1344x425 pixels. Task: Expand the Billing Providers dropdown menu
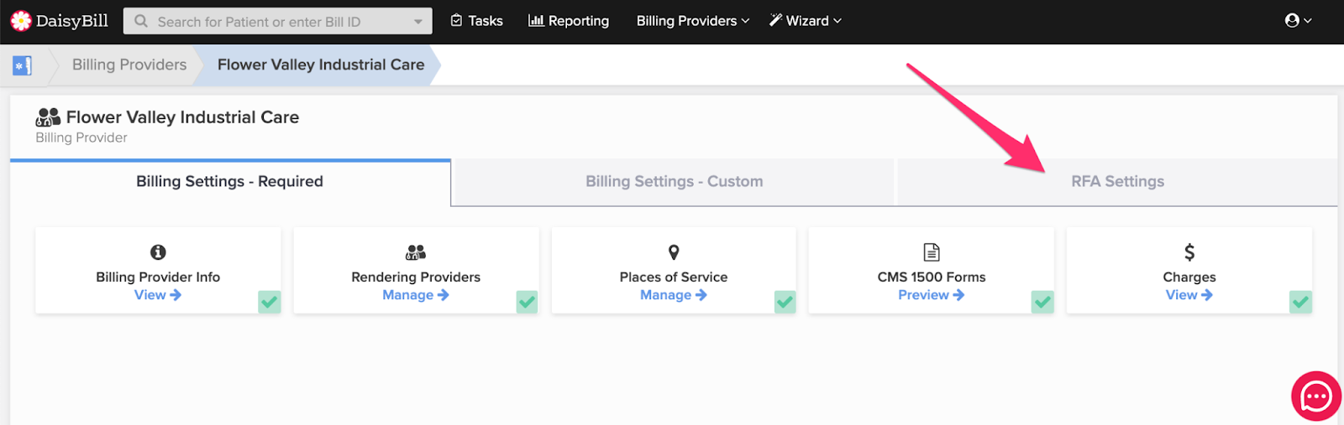[693, 21]
